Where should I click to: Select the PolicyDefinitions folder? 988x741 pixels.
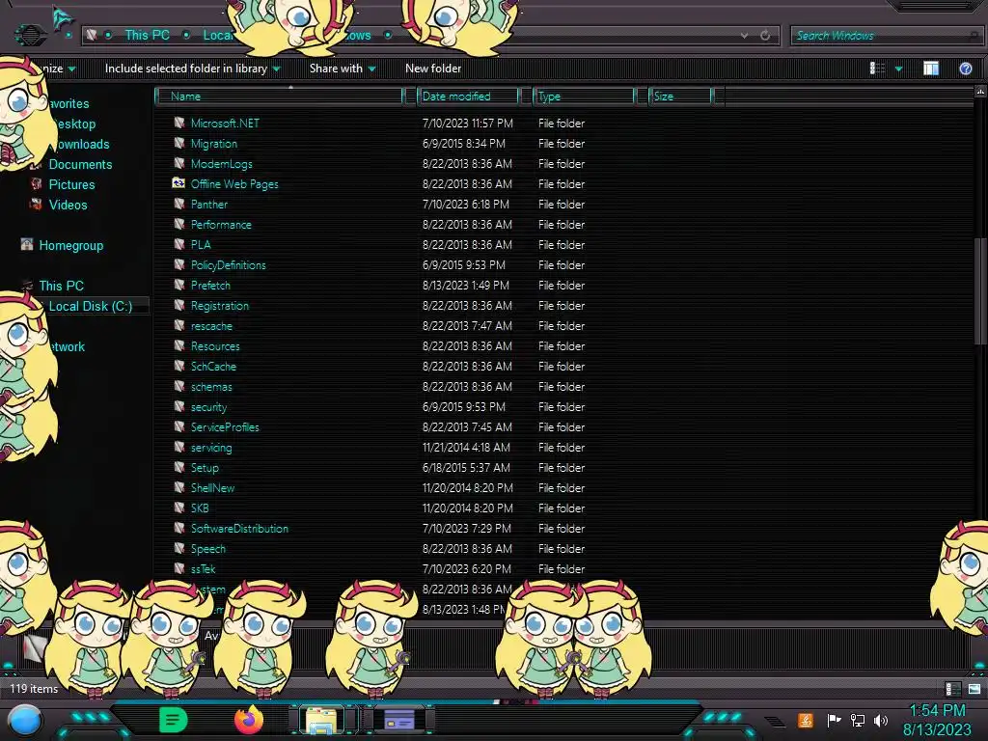228,265
